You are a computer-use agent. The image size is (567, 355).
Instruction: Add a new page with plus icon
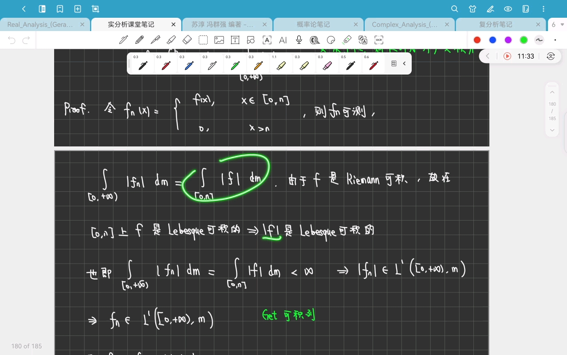pos(78,9)
